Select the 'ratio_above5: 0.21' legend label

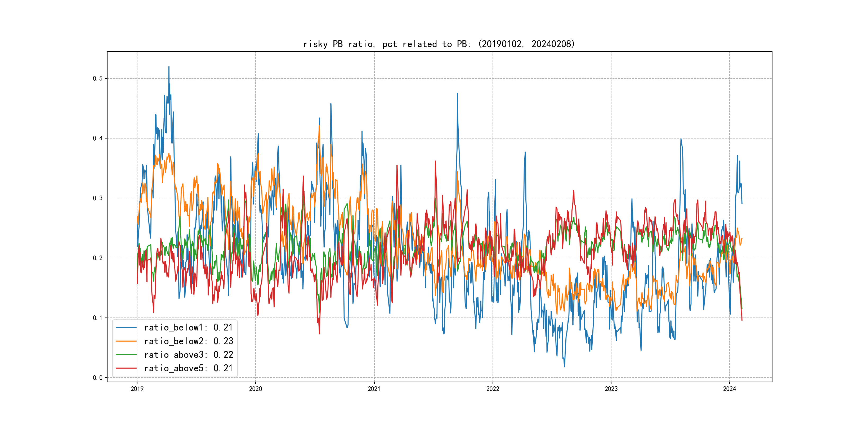point(188,368)
